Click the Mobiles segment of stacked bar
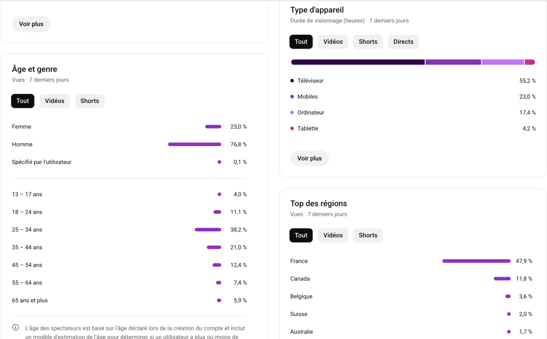The width and height of the screenshot is (547, 339). click(453, 62)
